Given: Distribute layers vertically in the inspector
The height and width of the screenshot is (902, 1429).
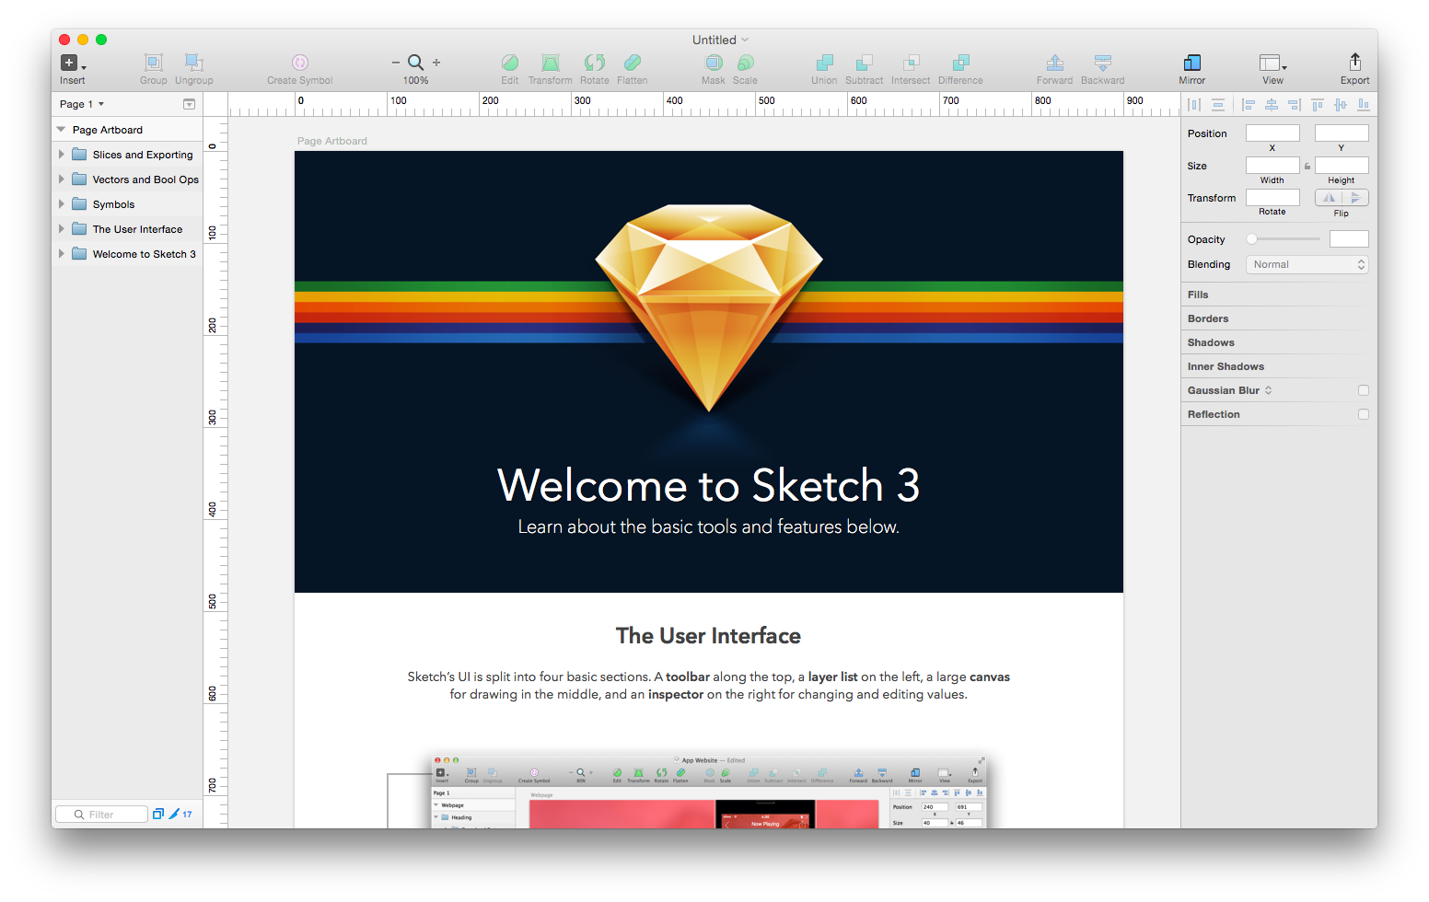Looking at the screenshot, I should 1218,105.
